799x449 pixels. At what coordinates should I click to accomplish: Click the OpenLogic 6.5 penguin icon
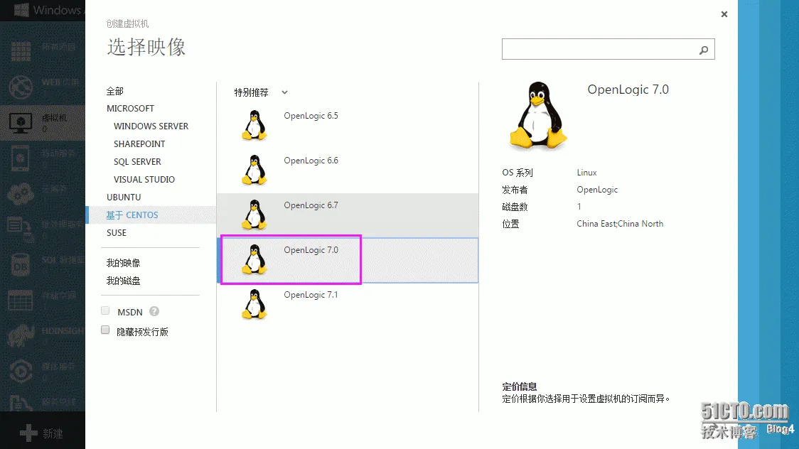click(x=254, y=125)
